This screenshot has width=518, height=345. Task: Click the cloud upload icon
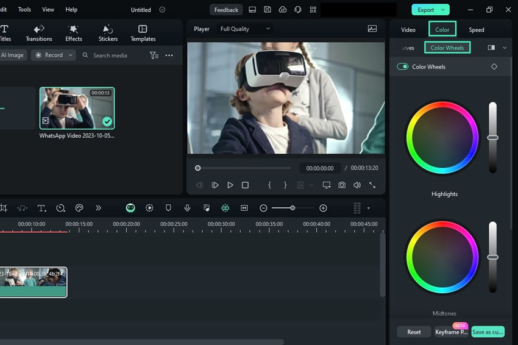tap(282, 10)
